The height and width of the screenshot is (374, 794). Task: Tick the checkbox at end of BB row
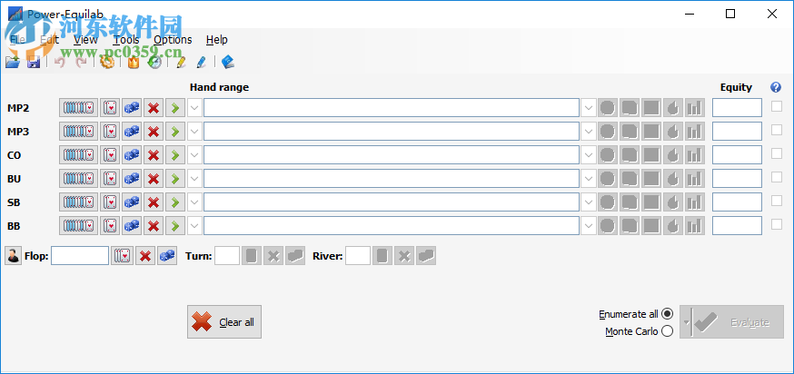(776, 224)
